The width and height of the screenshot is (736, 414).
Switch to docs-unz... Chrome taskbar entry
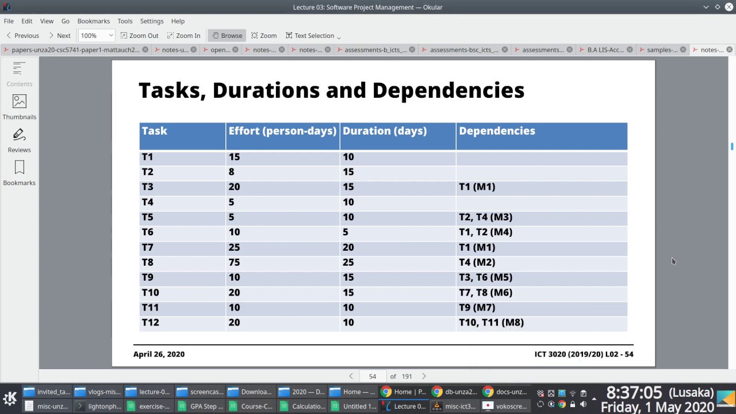click(x=505, y=392)
